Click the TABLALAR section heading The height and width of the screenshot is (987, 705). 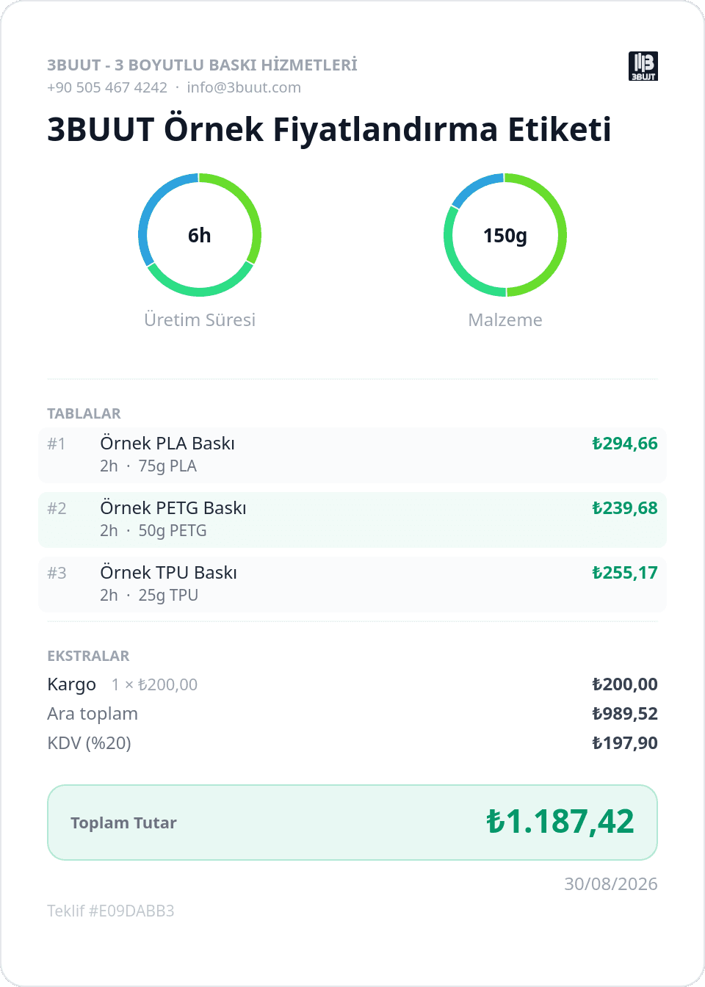point(84,413)
